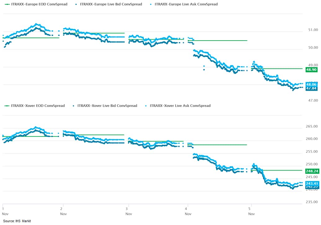Click the 265.00 y-axis tick label
Image resolution: width=321 pixels, height=225 pixels.
point(310,127)
